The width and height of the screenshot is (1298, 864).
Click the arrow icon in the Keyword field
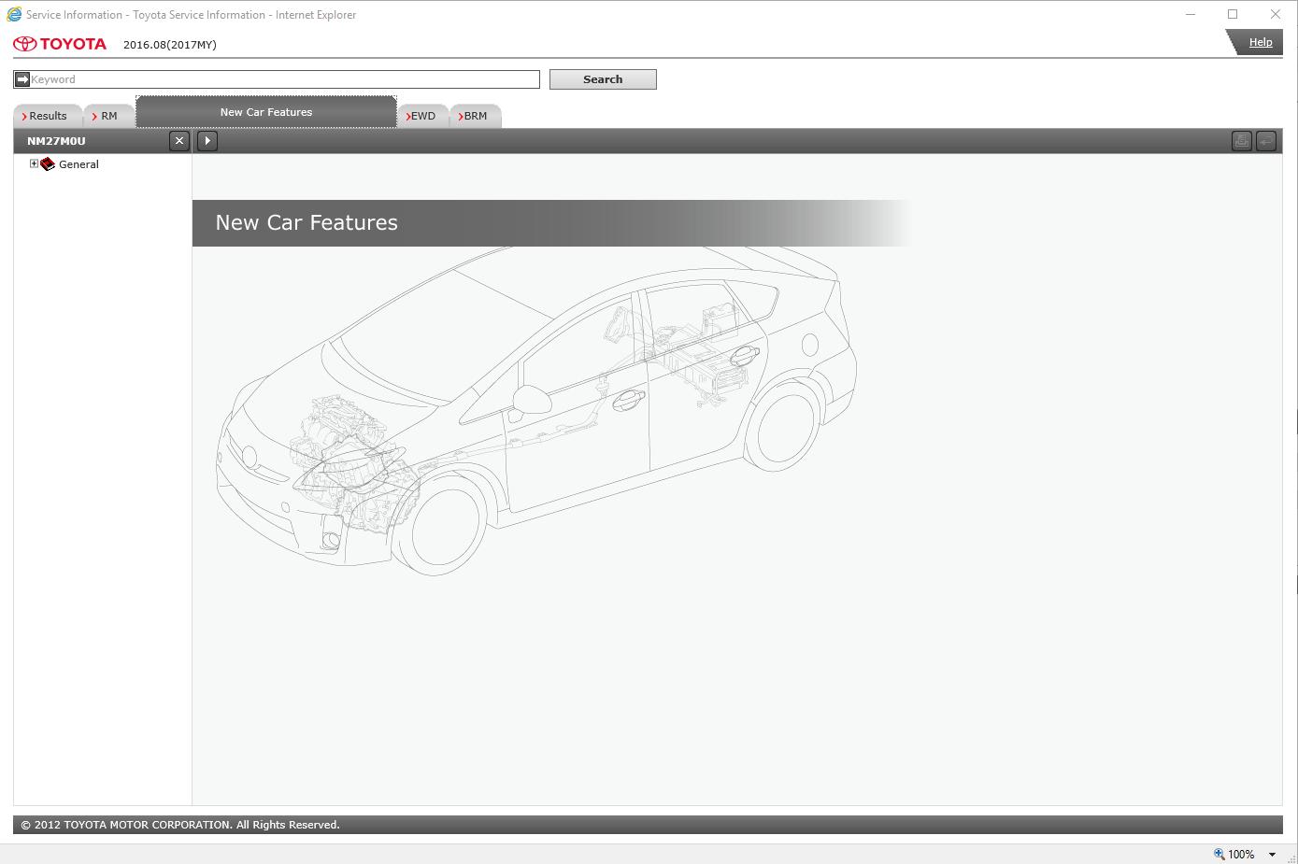tap(22, 79)
